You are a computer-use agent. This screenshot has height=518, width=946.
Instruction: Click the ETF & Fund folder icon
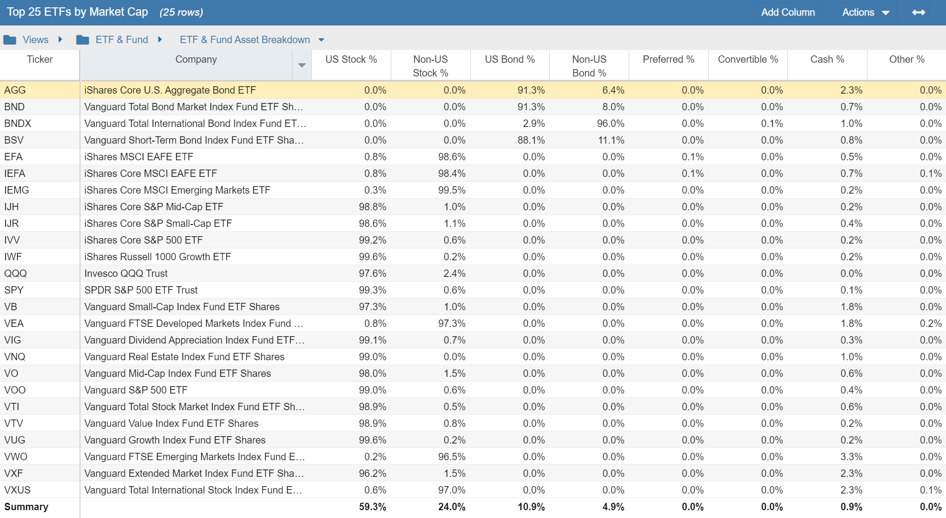(x=82, y=40)
